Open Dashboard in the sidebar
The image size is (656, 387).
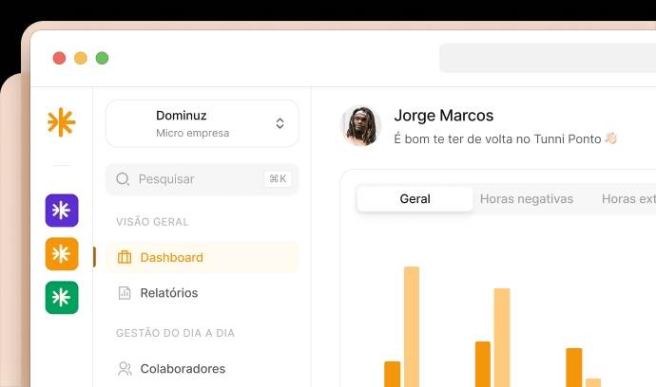point(171,257)
